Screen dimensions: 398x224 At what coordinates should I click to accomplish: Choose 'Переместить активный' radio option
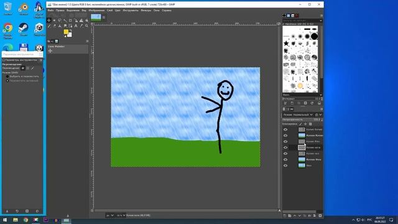coord(7,81)
